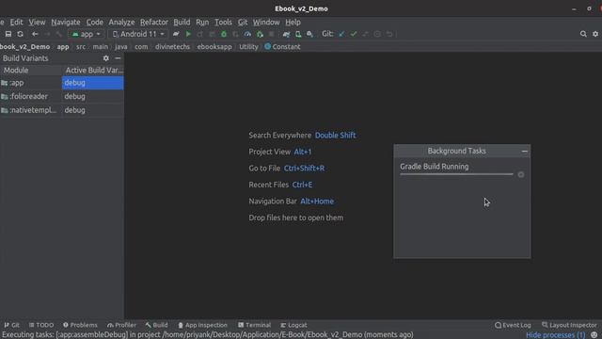This screenshot has height=339, width=602.
Task: Open the Event Log tab
Action: click(513, 325)
